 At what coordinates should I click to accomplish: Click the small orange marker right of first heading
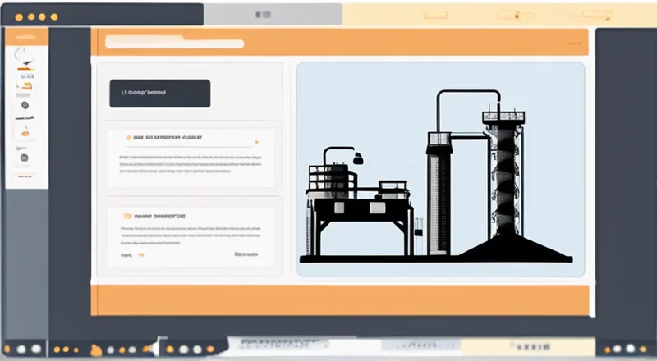coord(257,141)
